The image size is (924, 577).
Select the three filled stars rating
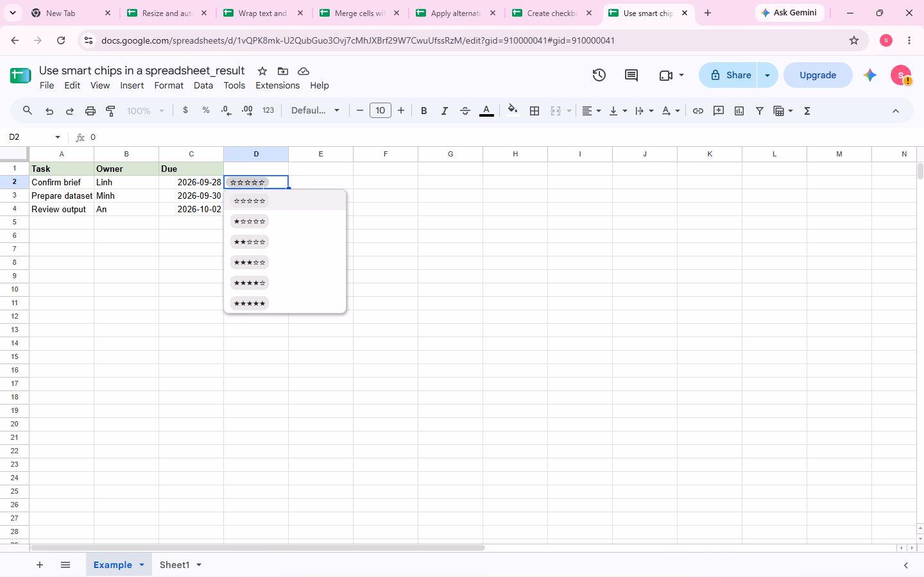[x=250, y=262]
